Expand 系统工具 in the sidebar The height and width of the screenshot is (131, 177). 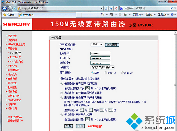pos(12,109)
